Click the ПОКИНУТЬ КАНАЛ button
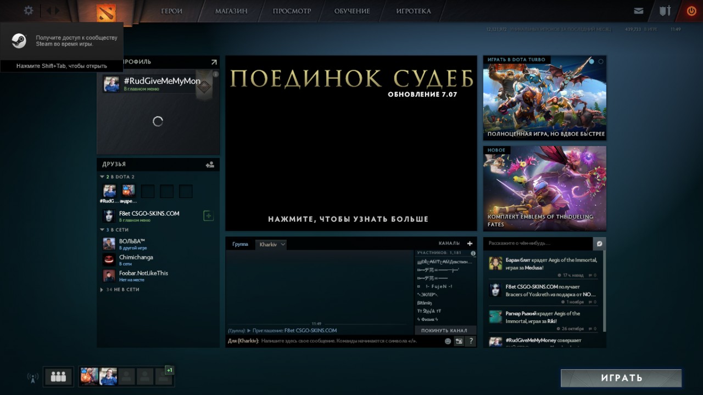This screenshot has width=703, height=395. [444, 330]
